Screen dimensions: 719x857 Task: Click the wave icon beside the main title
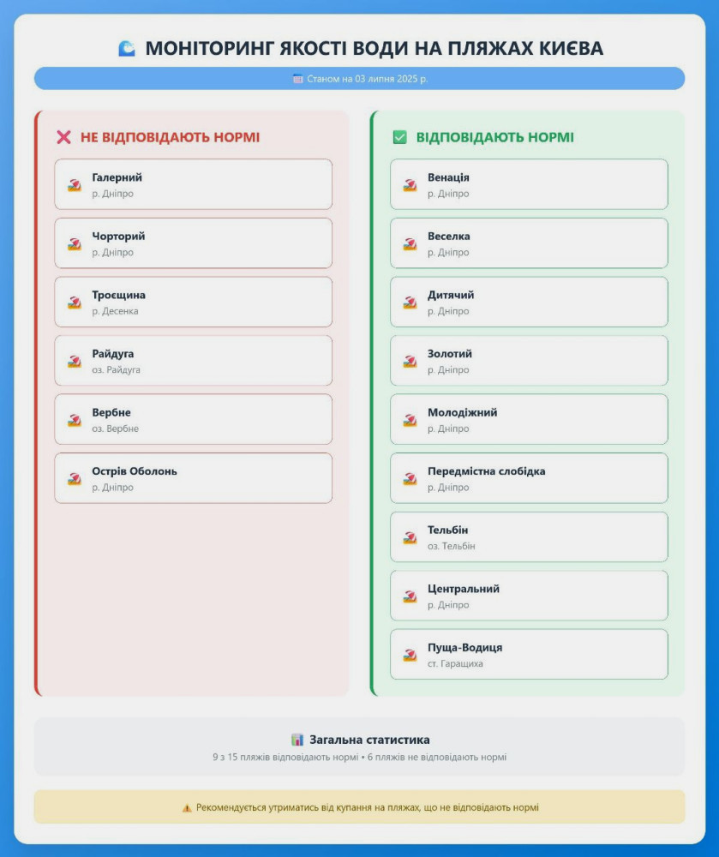[x=127, y=49]
